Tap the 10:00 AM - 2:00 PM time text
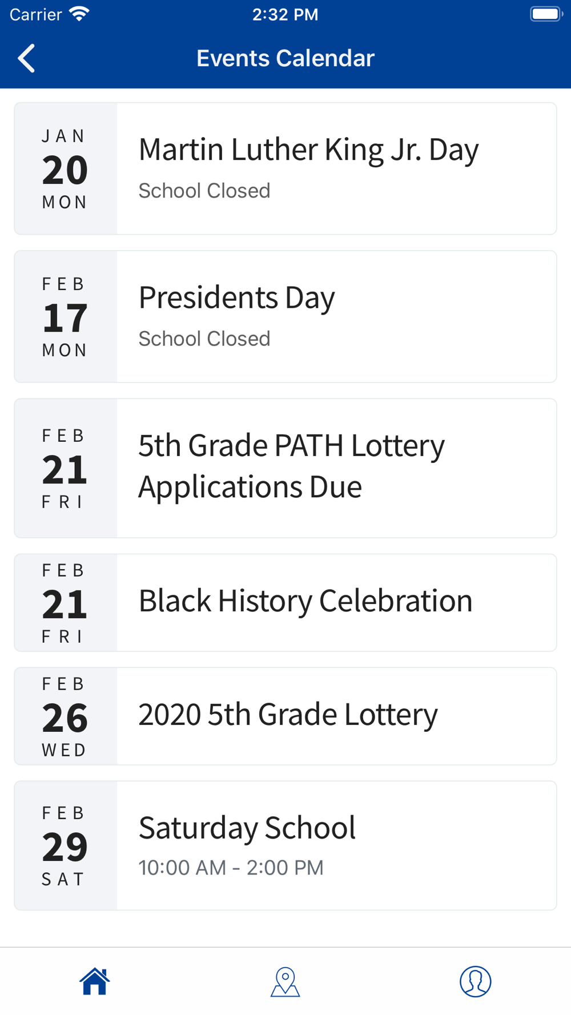The height and width of the screenshot is (1015, 571). pos(231,868)
